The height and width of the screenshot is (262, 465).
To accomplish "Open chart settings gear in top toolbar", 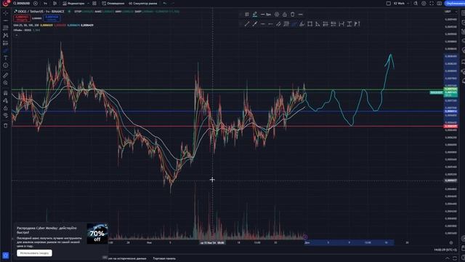I will coord(424,3).
